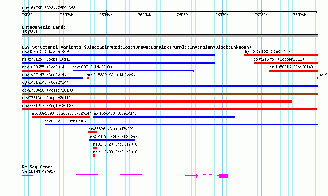Image resolution: width=328 pixels, height=196 pixels.
Task: Open the nsv1066083 (Coe2014) label
Action: pyautogui.click(x=115, y=113)
